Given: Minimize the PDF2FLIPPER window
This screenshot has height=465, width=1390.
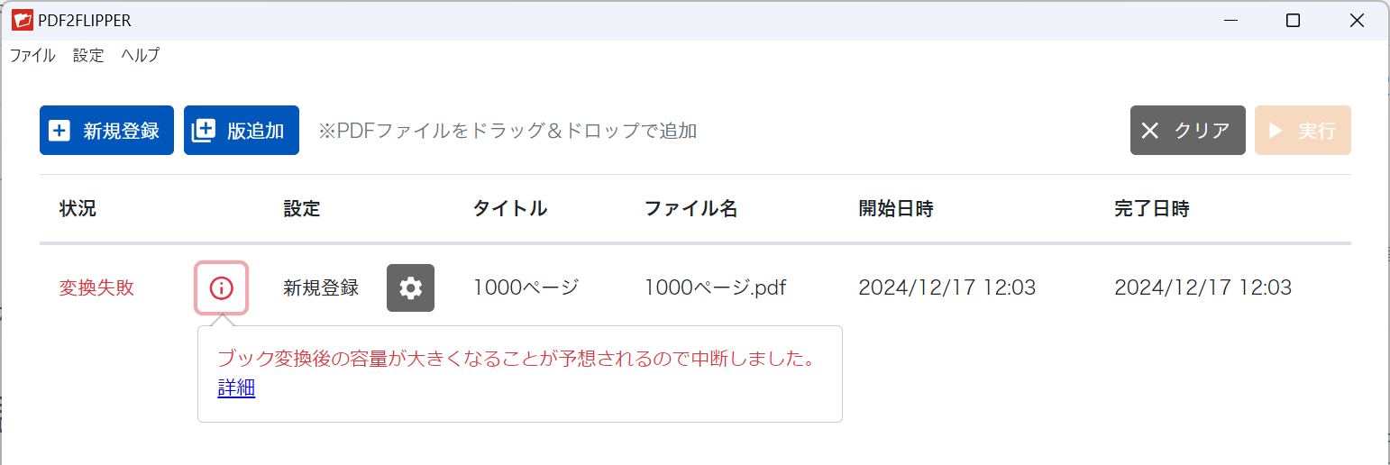Looking at the screenshot, I should click(1229, 21).
